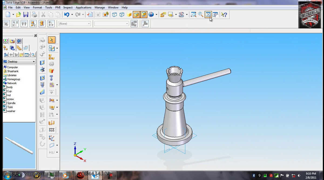This screenshot has width=324, height=180.
Task: Select the open-book icon in side toolbar
Action: tap(52, 123)
